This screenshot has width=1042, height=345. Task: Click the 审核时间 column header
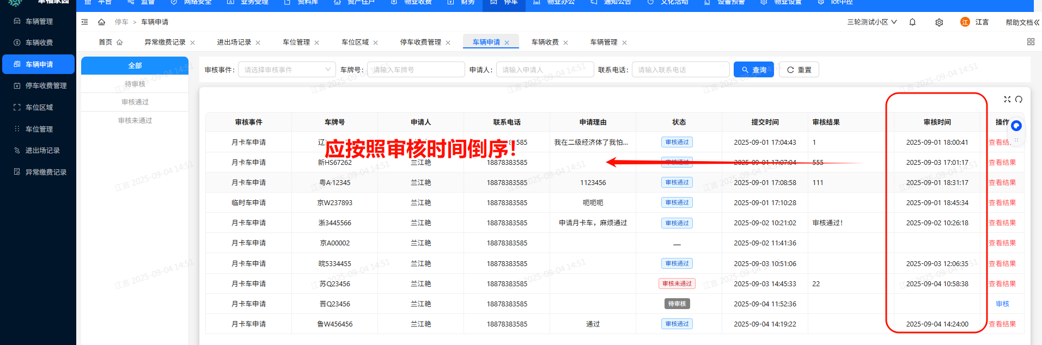937,122
